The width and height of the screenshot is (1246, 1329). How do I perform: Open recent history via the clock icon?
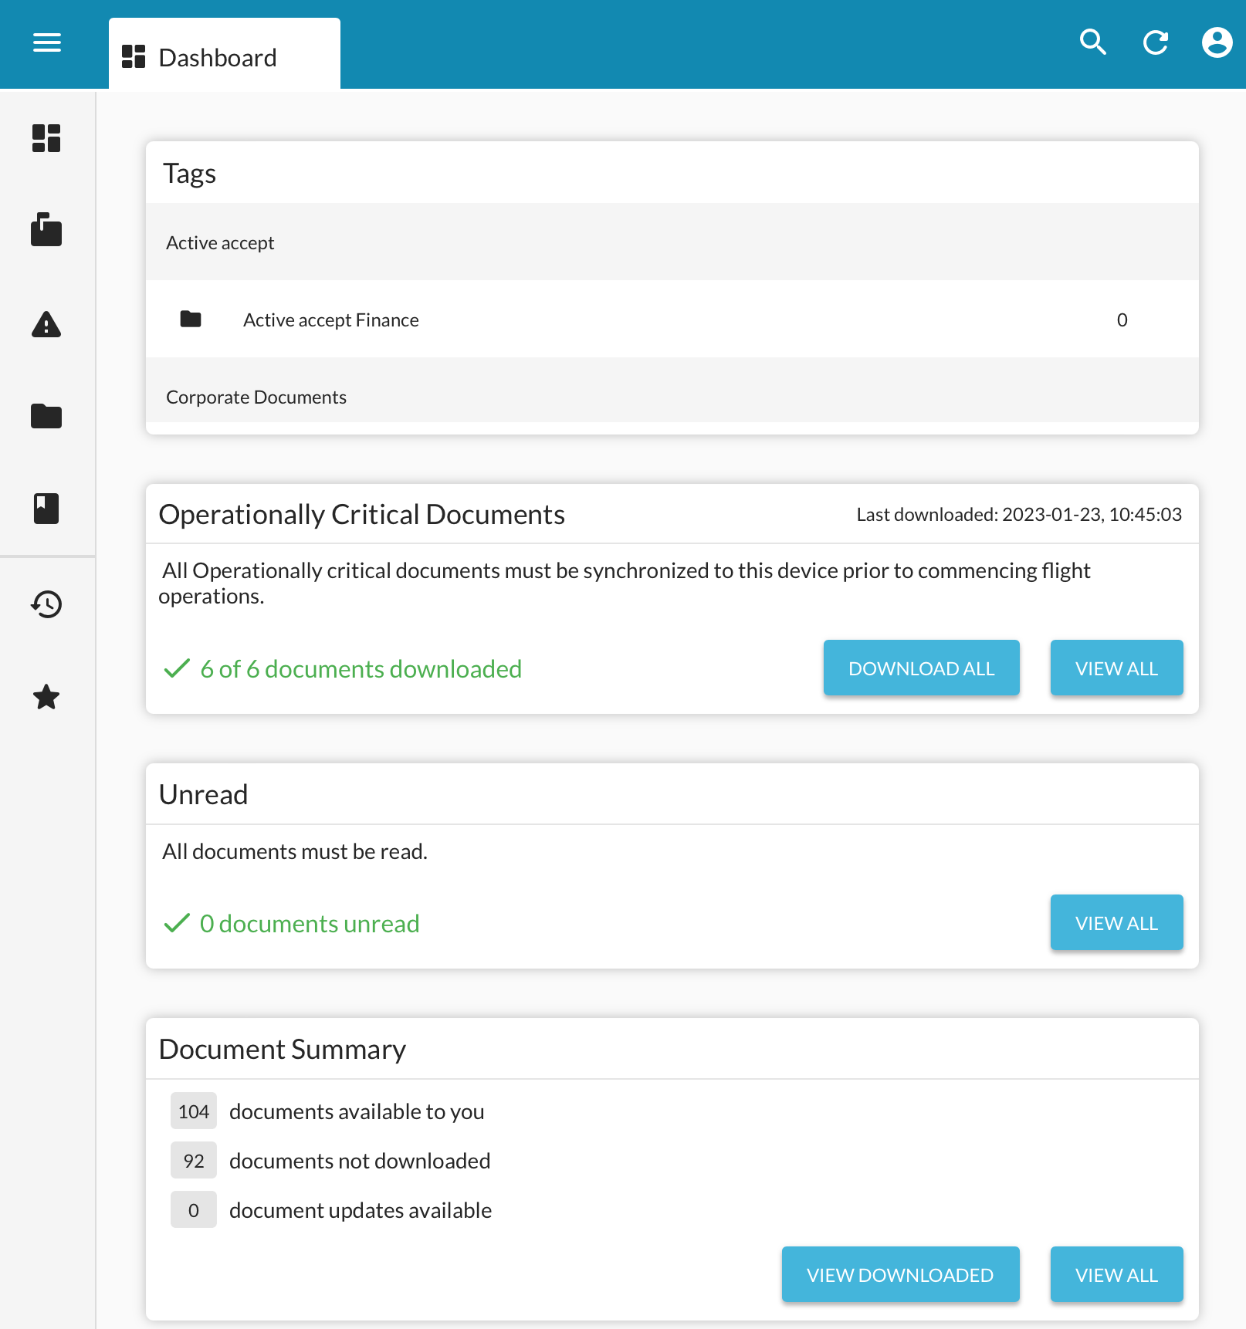tap(46, 604)
